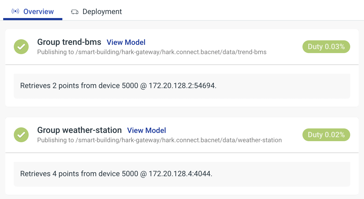Click the publishing path ending in data/weather-station
The width and height of the screenshot is (364, 199).
click(179, 140)
